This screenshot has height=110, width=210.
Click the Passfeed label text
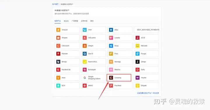coord(118,85)
